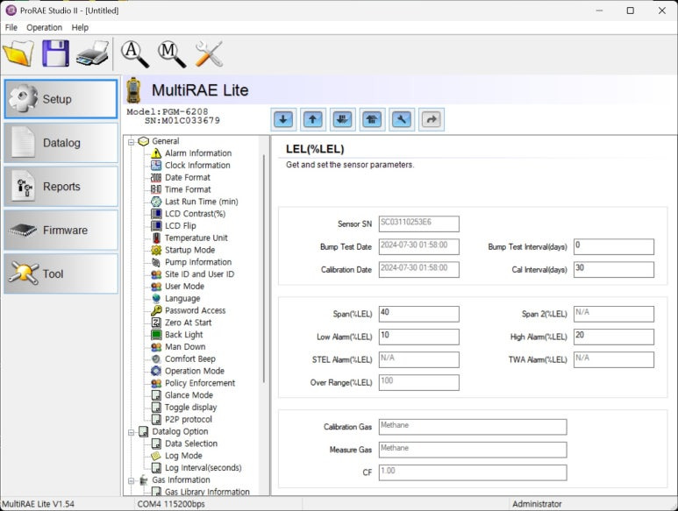Click the CF value field
678x511 pixels.
pos(473,472)
